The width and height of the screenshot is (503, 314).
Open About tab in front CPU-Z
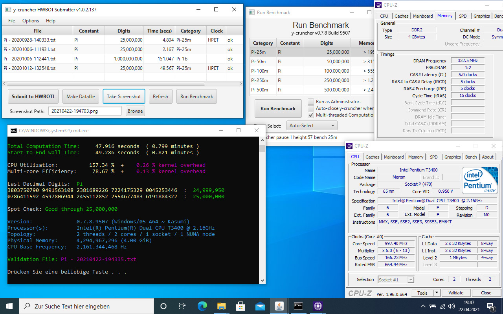(x=488, y=157)
